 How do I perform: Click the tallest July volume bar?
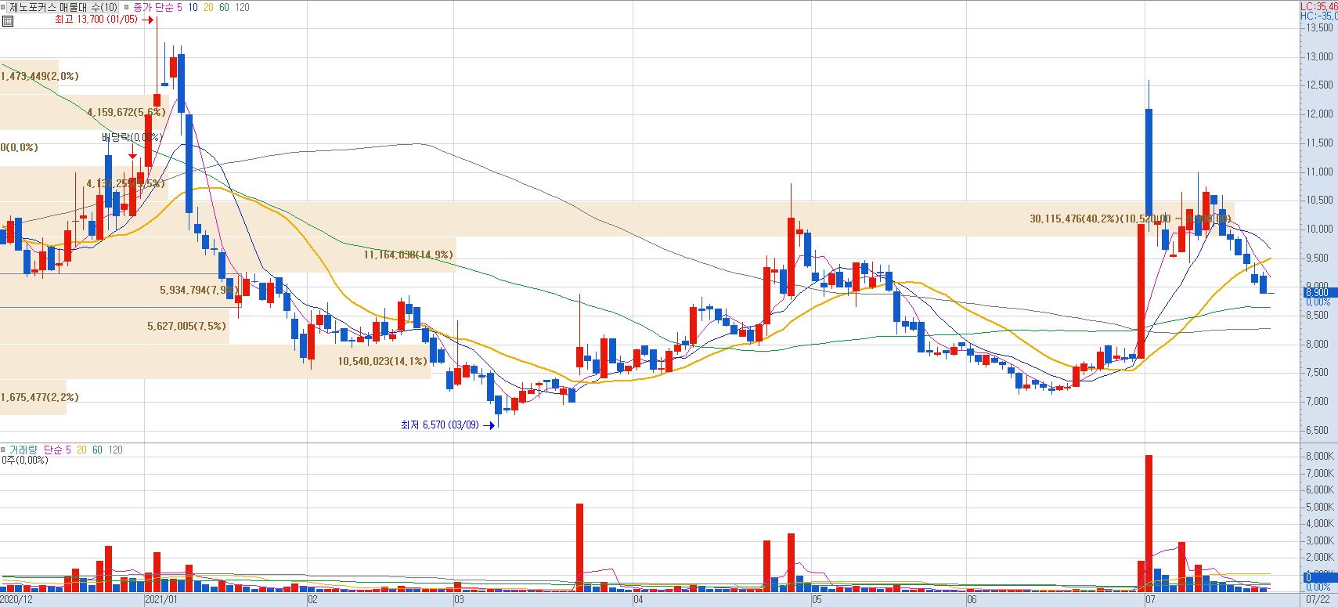point(1149,523)
